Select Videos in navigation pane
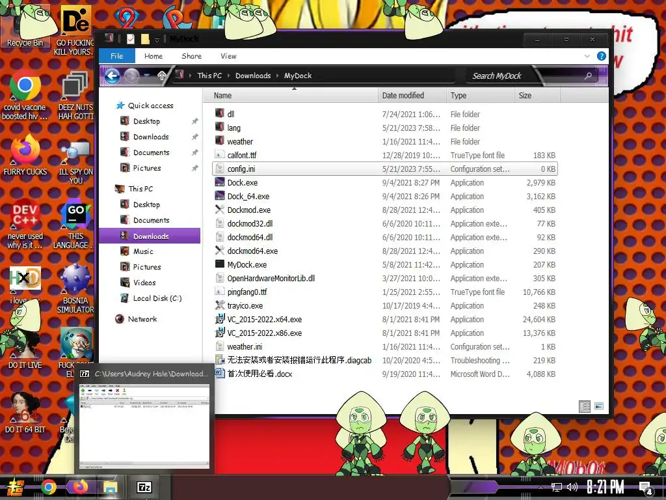Screen dimensions: 666x500 144,283
